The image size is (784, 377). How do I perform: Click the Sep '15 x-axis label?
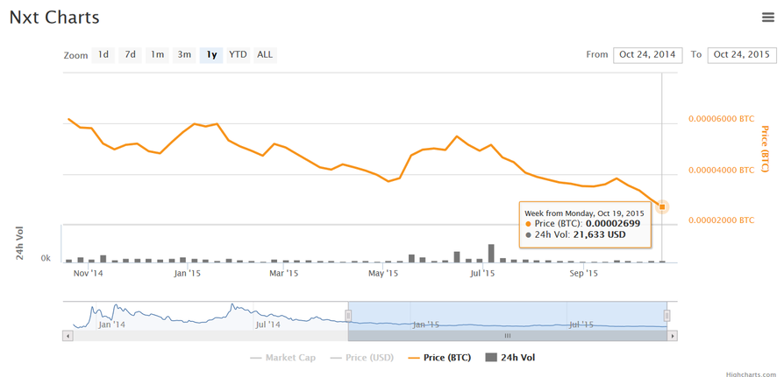pos(584,273)
